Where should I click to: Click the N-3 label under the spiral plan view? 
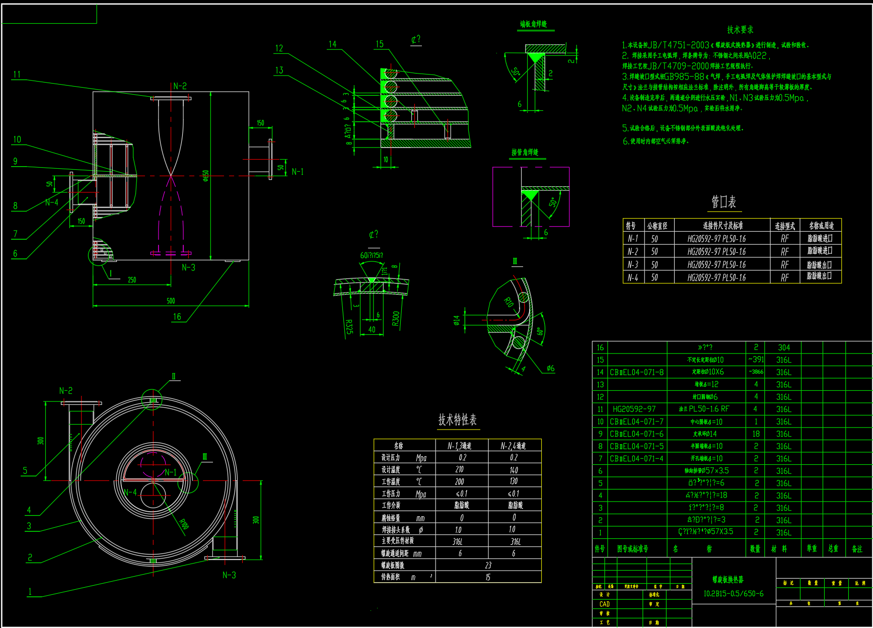coord(229,575)
